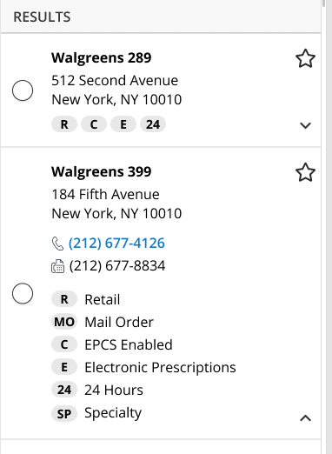332x454 pixels.
Task: Click the C badge under Walgreens 289
Action: 94,124
